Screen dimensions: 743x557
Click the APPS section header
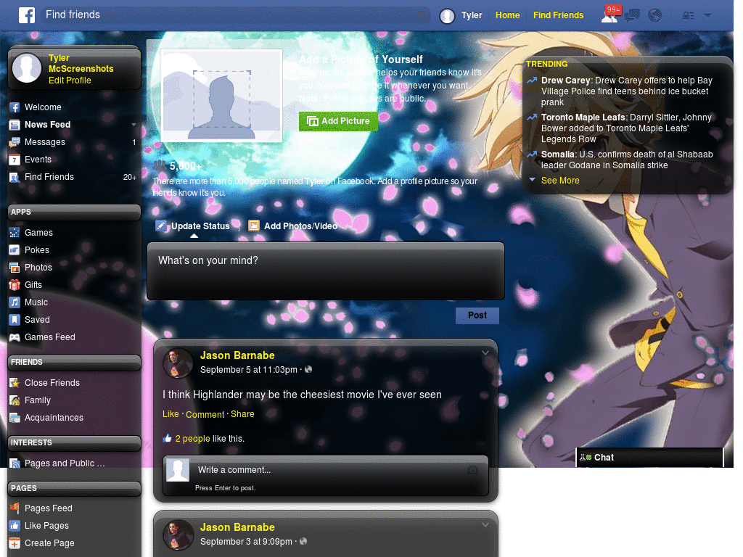click(75, 213)
